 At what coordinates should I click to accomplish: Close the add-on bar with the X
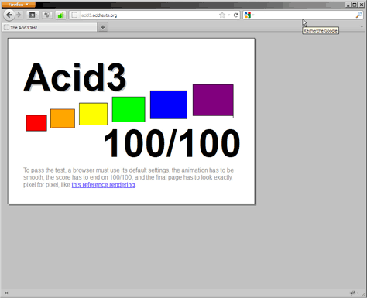pos(6,293)
